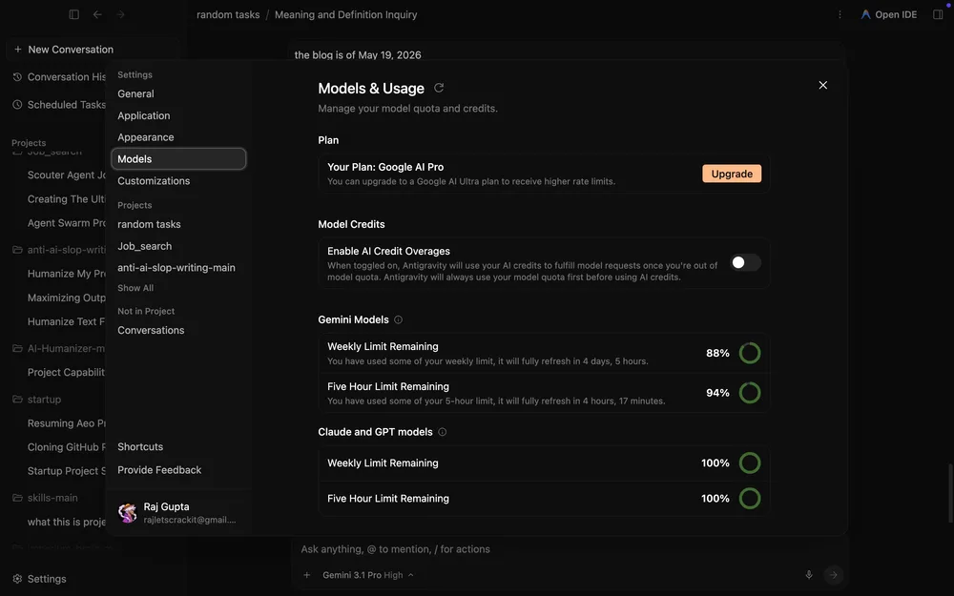Enable AI Credit Overages toggle
Screen dimensions: 954x596
coord(745,263)
